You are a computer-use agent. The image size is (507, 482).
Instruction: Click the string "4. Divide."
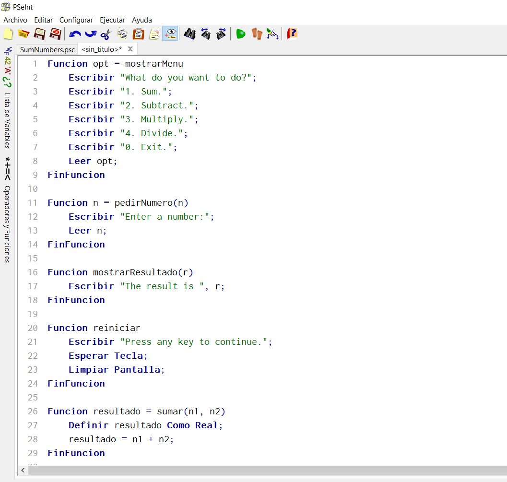pyautogui.click(x=152, y=133)
